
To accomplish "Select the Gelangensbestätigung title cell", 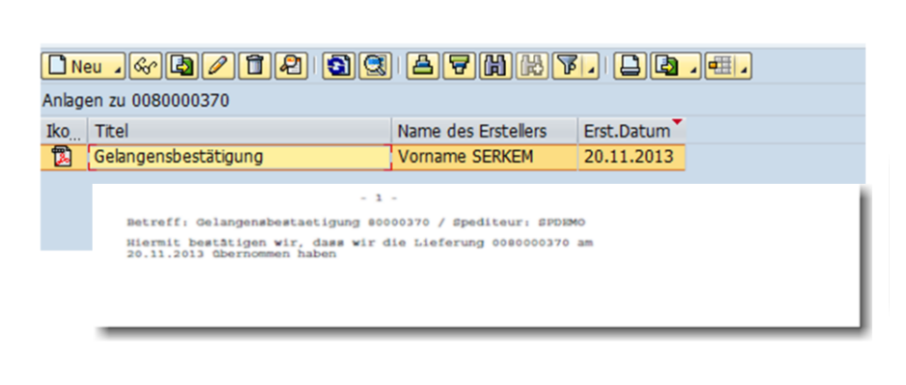I will [x=239, y=156].
